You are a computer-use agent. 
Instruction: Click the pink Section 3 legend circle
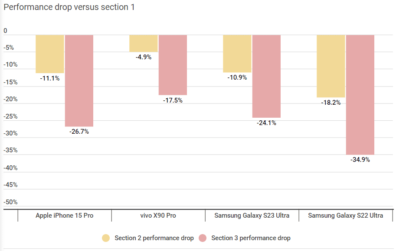(203, 238)
